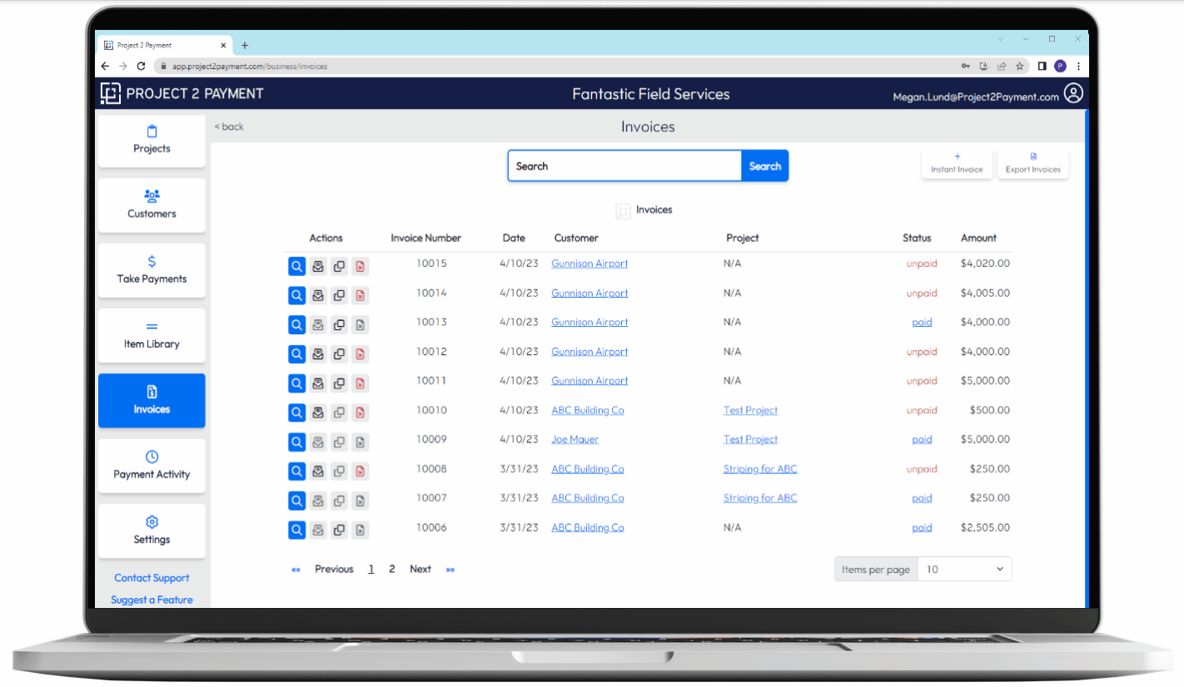Open Striping for ABC project for invoice 10008
The width and height of the screenshot is (1184, 687).
click(x=760, y=469)
